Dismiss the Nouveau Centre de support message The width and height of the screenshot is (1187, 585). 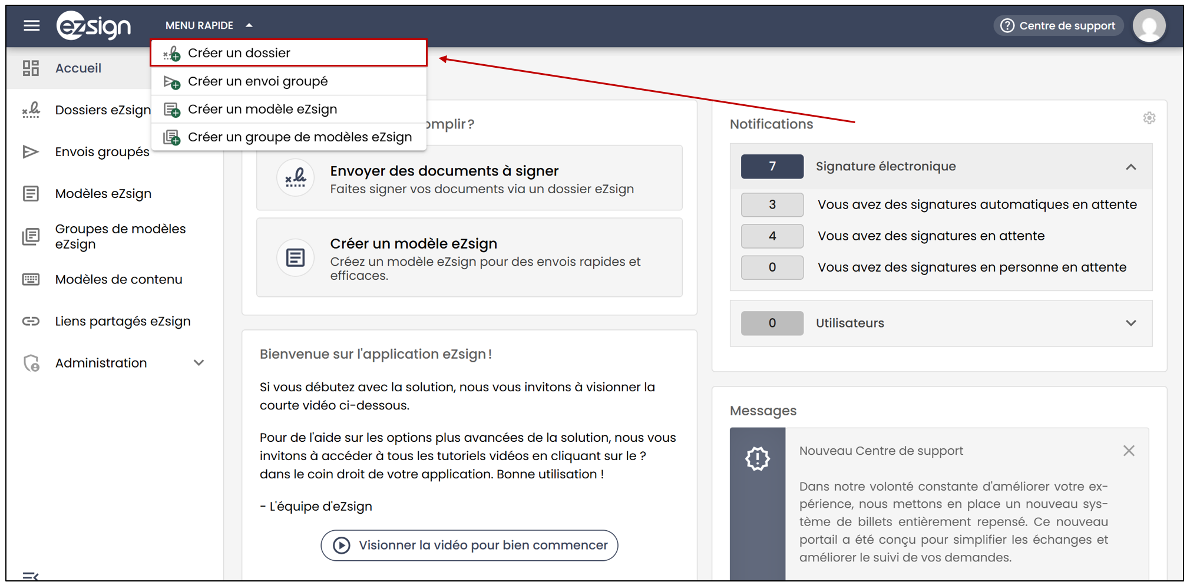point(1128,451)
